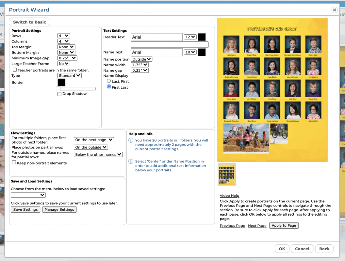Select the Last, First name display
The image size is (345, 261).
pyautogui.click(x=109, y=81)
